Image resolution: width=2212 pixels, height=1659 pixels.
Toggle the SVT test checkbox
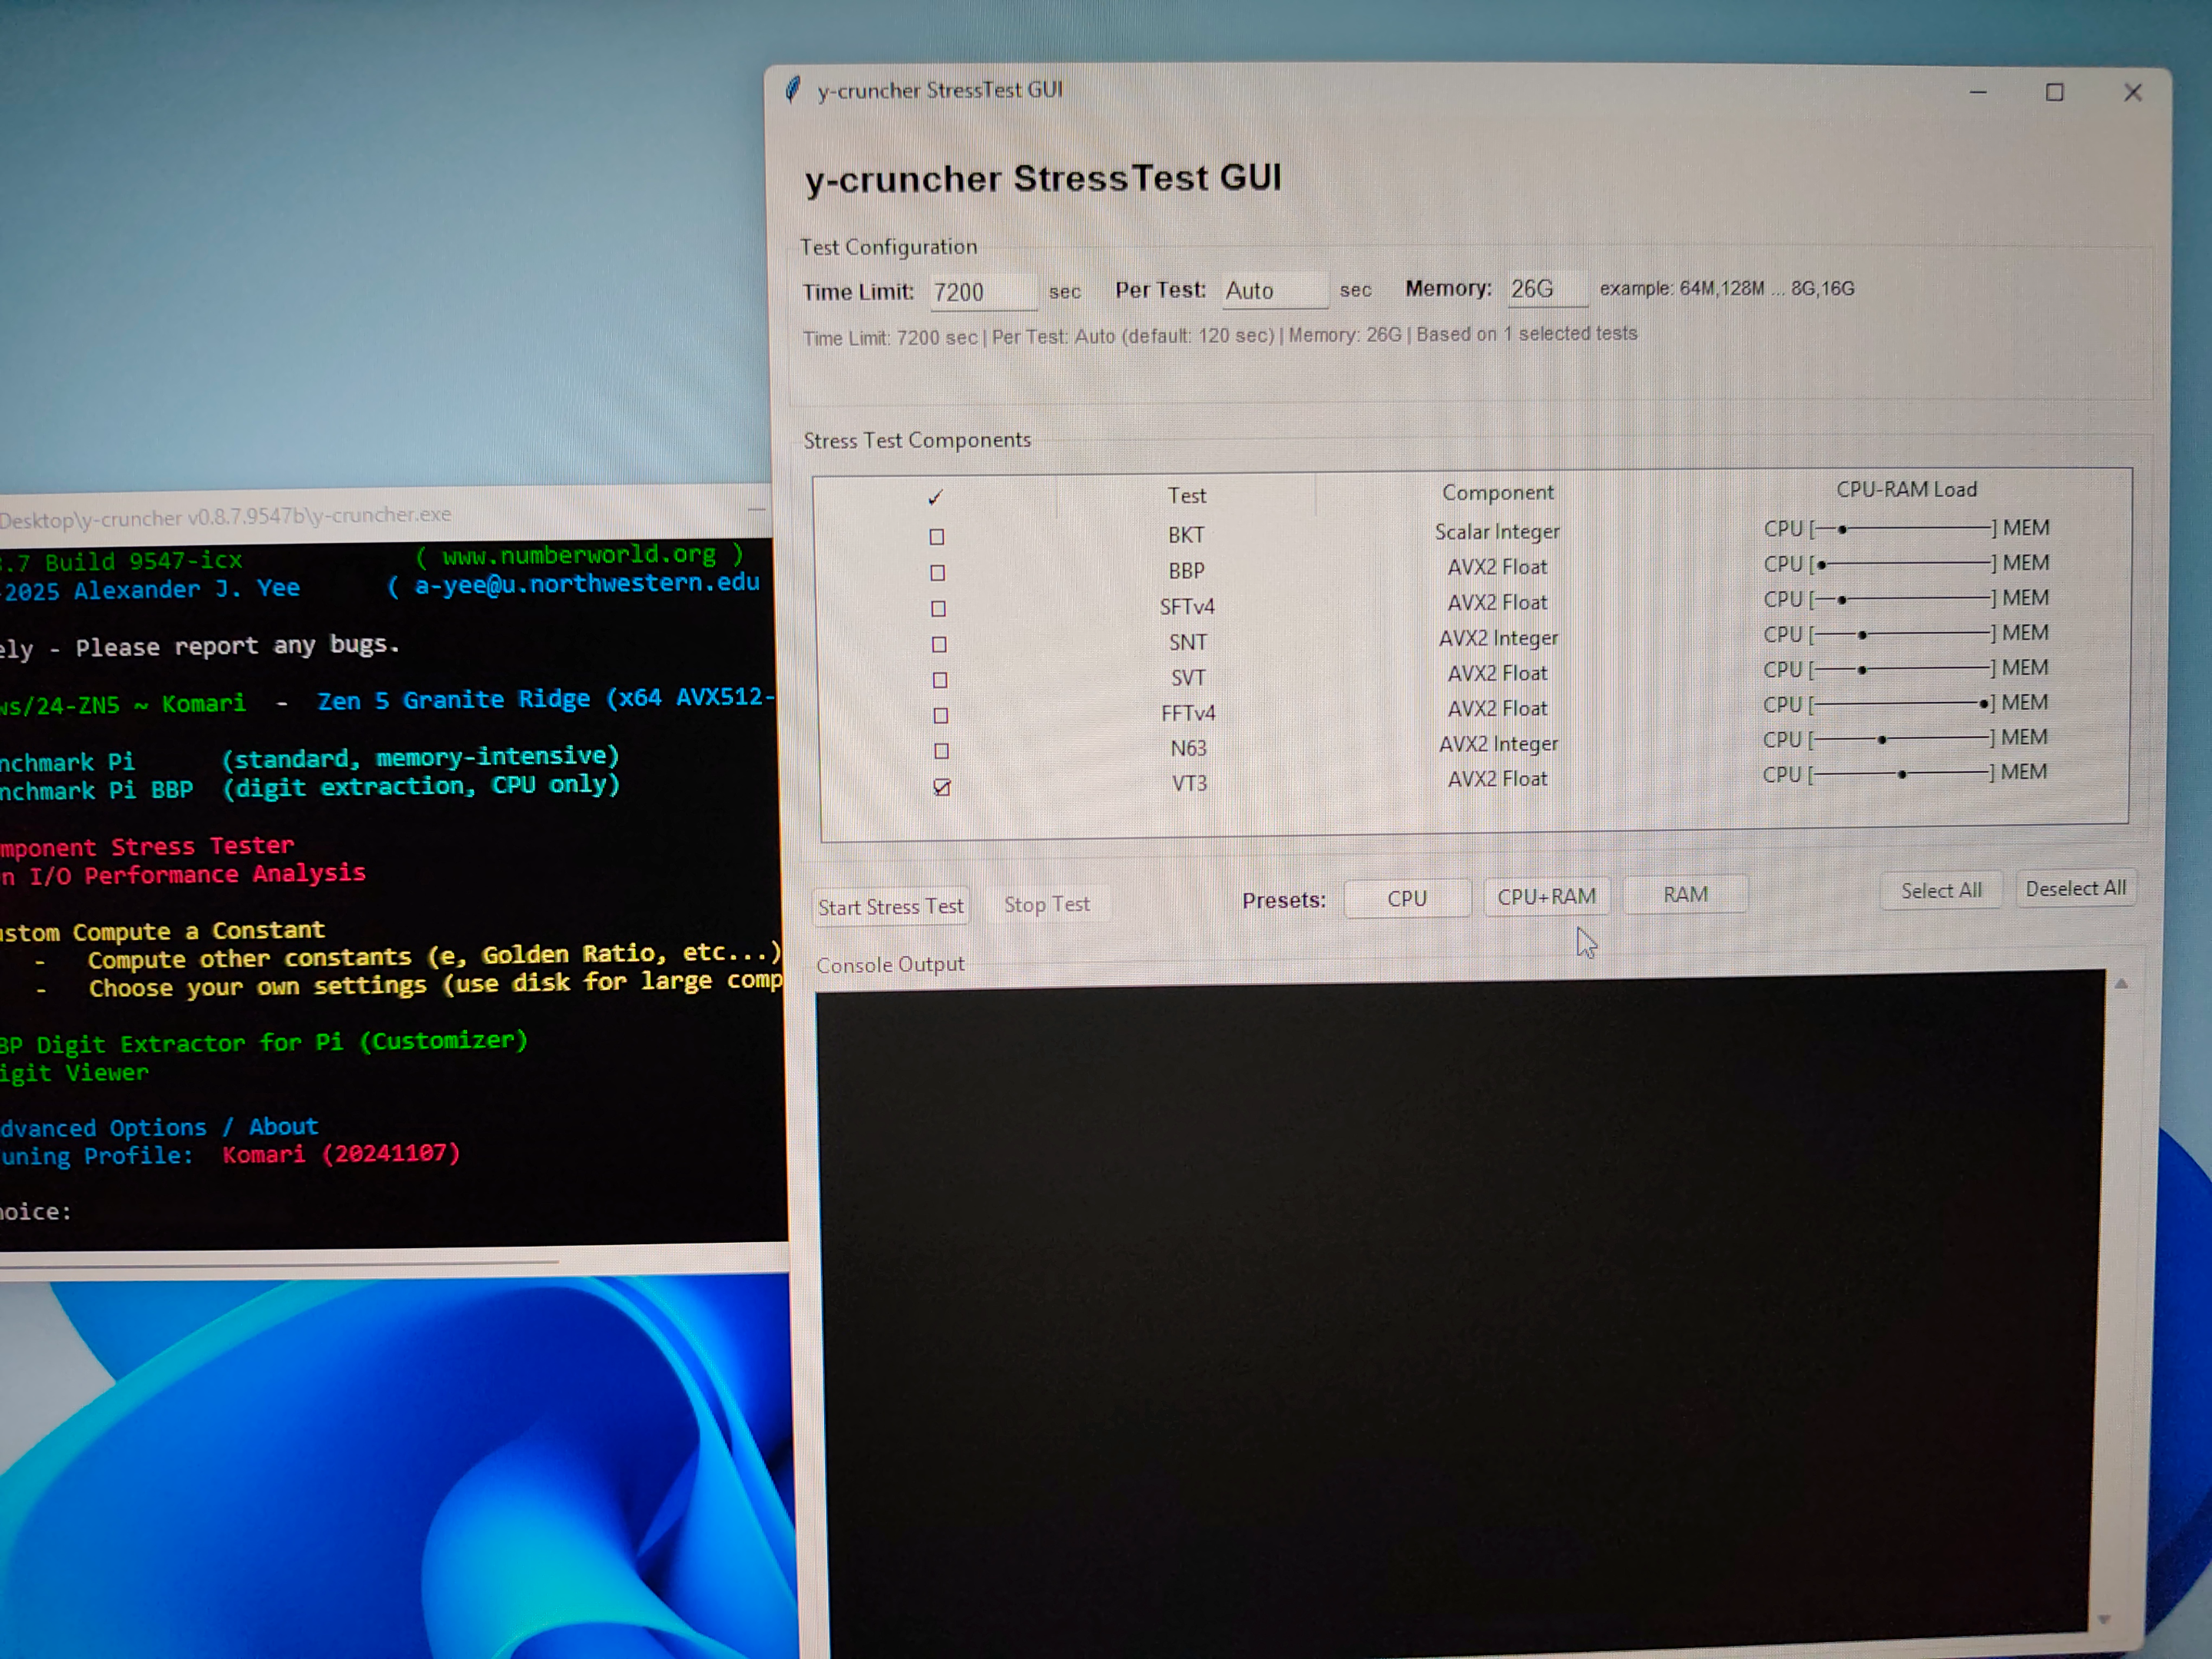(x=940, y=680)
